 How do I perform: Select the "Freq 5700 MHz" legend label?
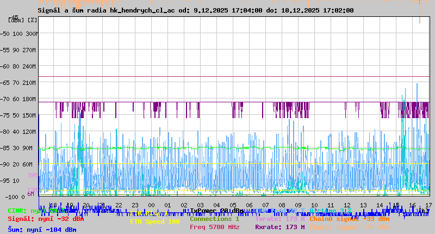pos(214,227)
